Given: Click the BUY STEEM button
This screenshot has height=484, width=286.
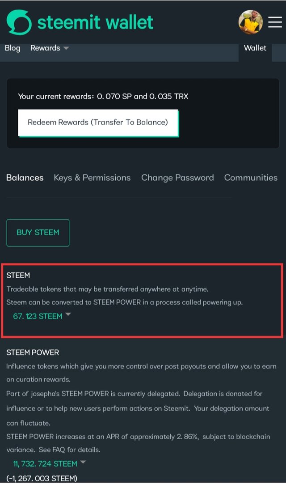Looking at the screenshot, I should click(x=38, y=233).
